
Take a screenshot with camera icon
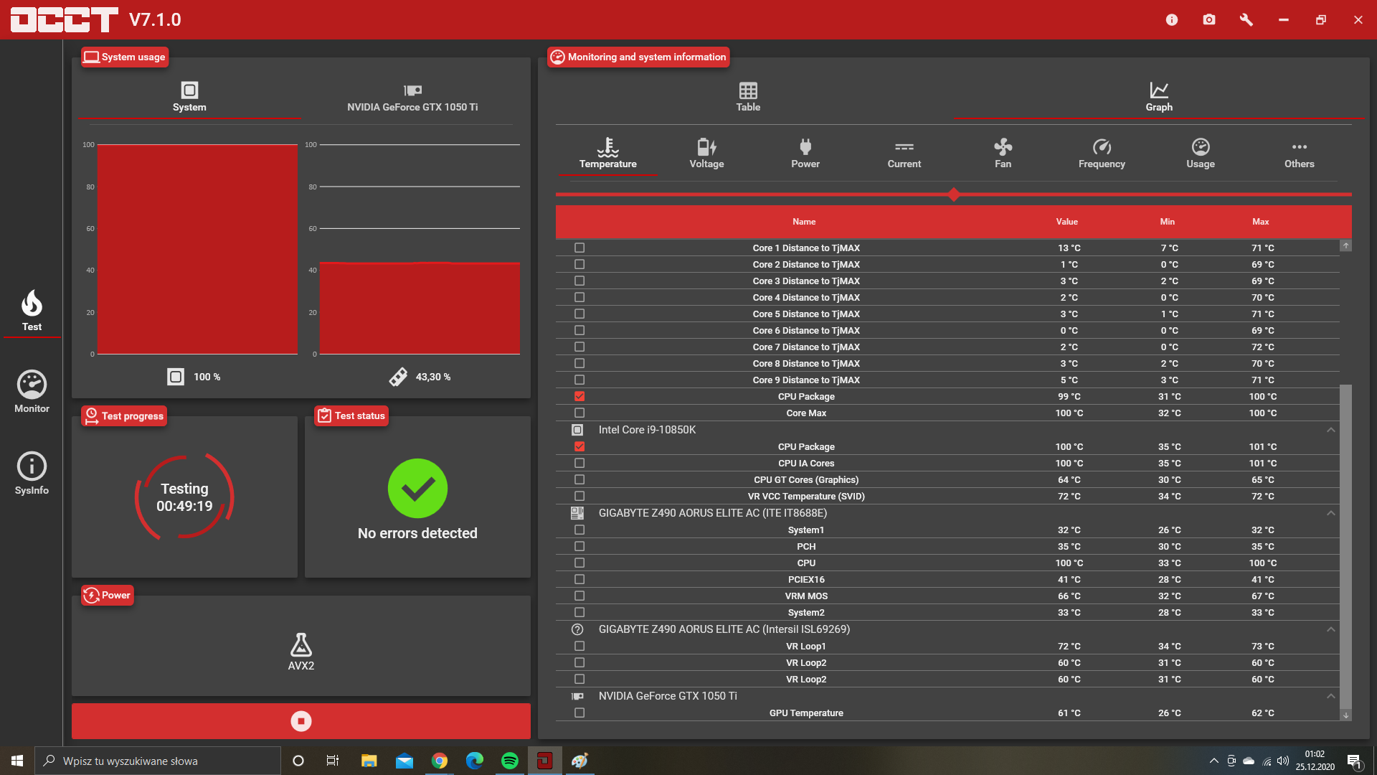(1209, 20)
